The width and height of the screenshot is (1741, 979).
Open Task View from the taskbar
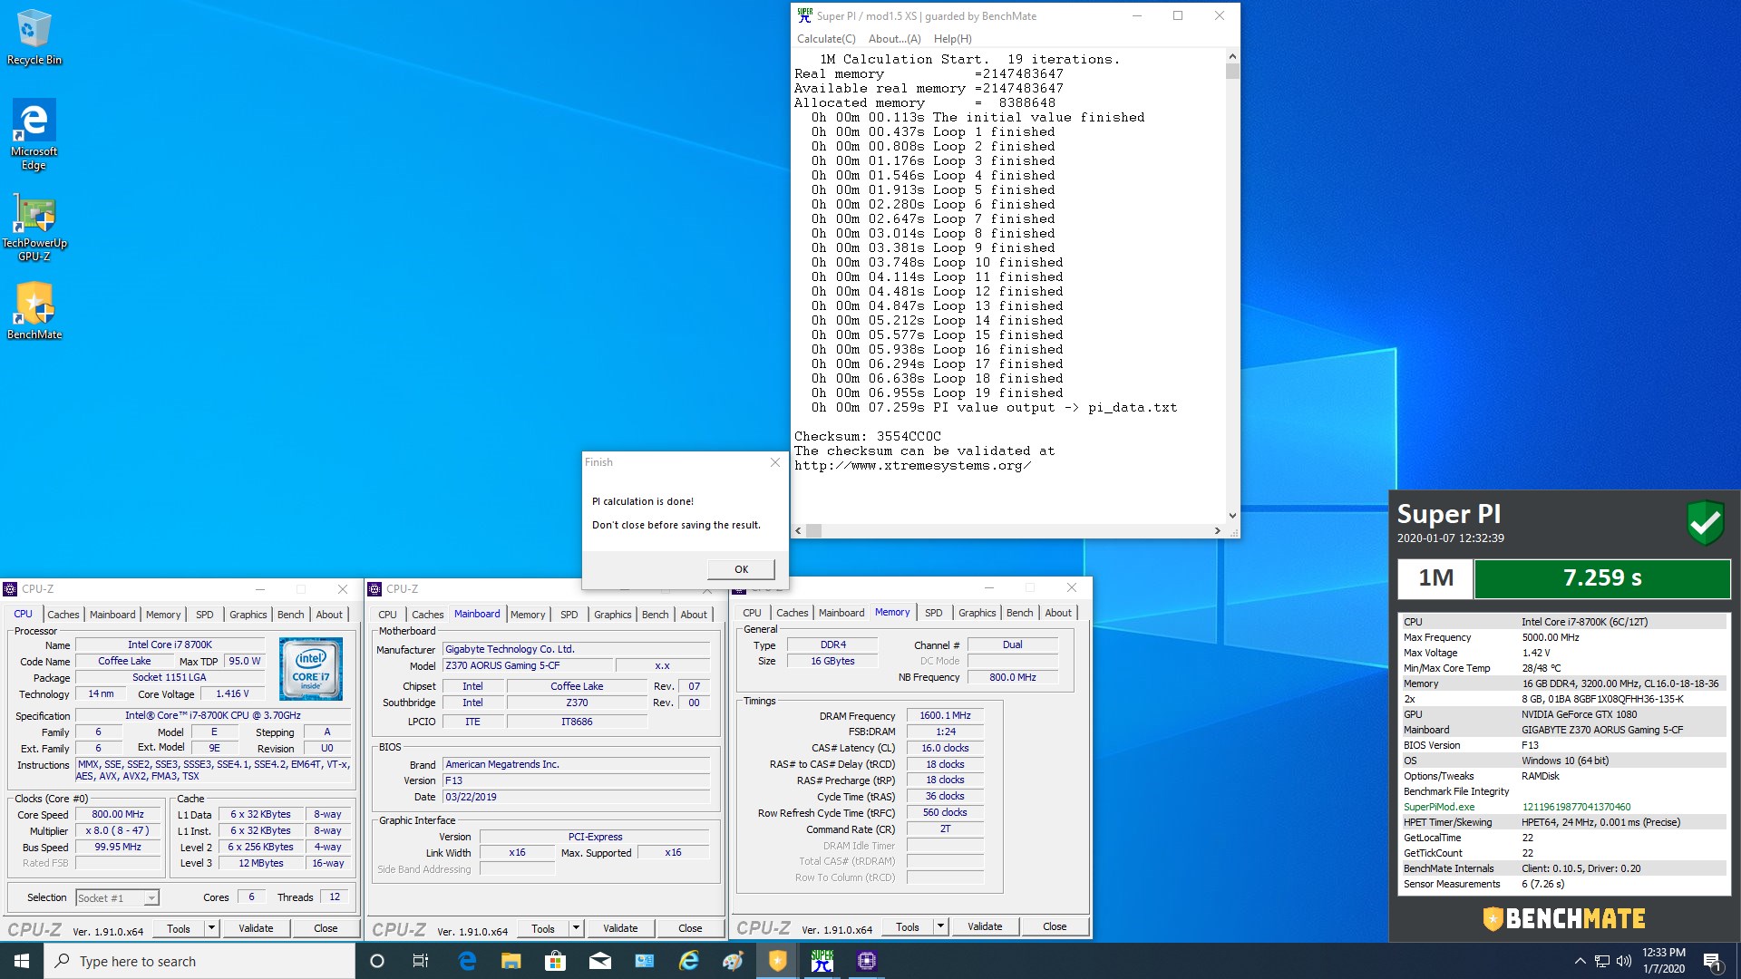(x=421, y=961)
